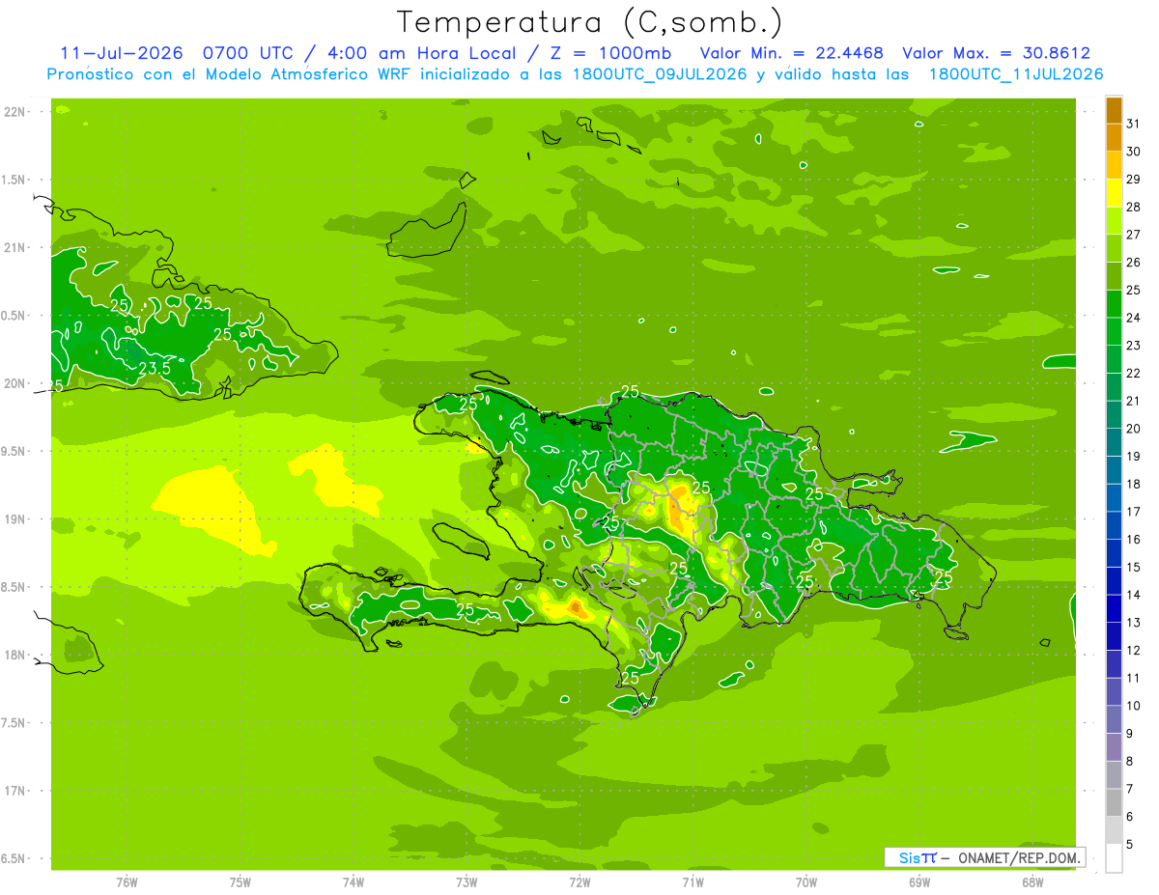Click the '69W' longitude axis label
The width and height of the screenshot is (1159, 895).
[x=919, y=882]
